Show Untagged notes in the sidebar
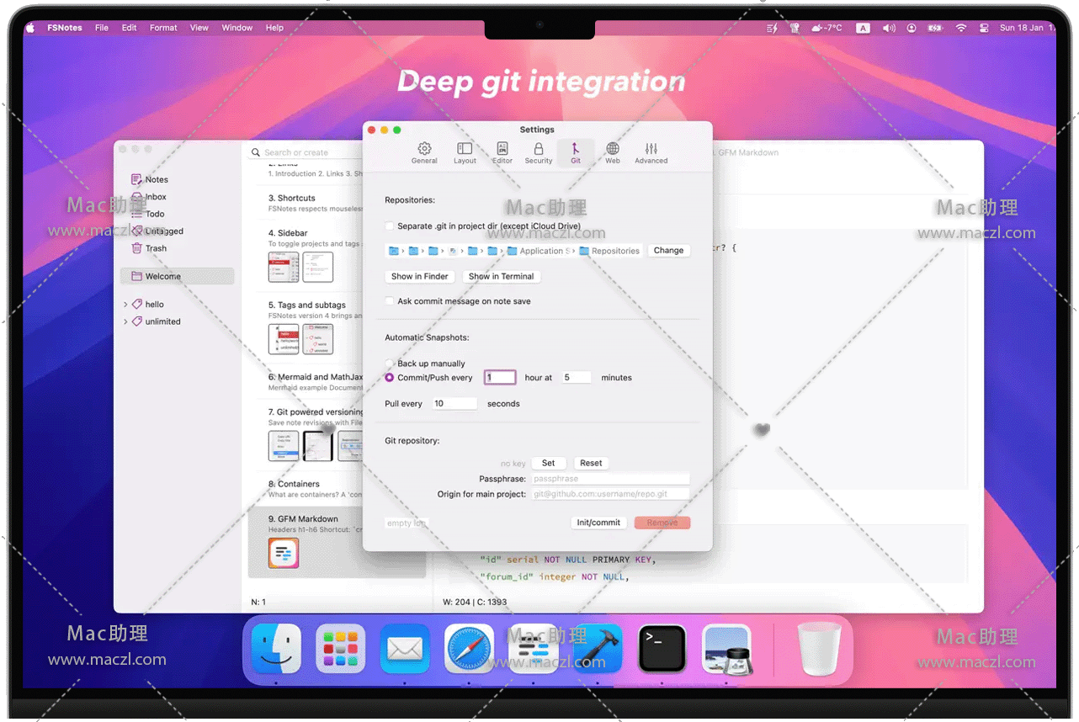 pos(157,231)
